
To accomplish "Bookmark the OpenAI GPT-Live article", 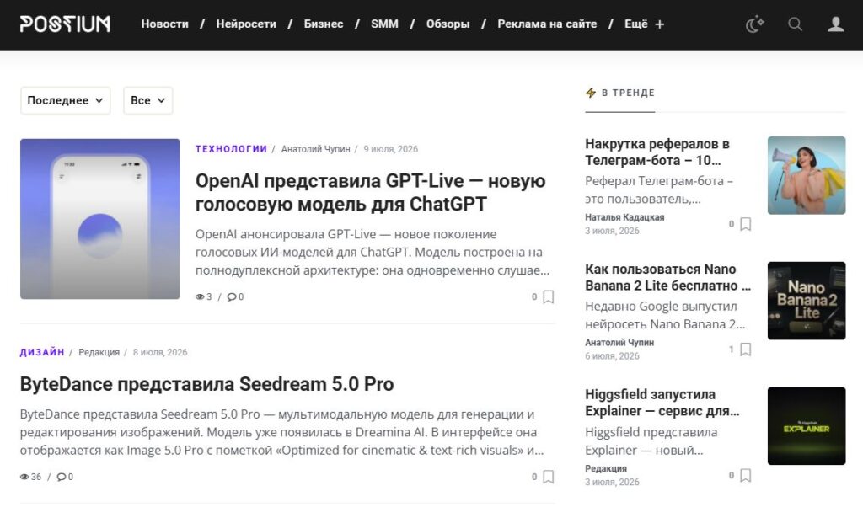I will [548, 297].
